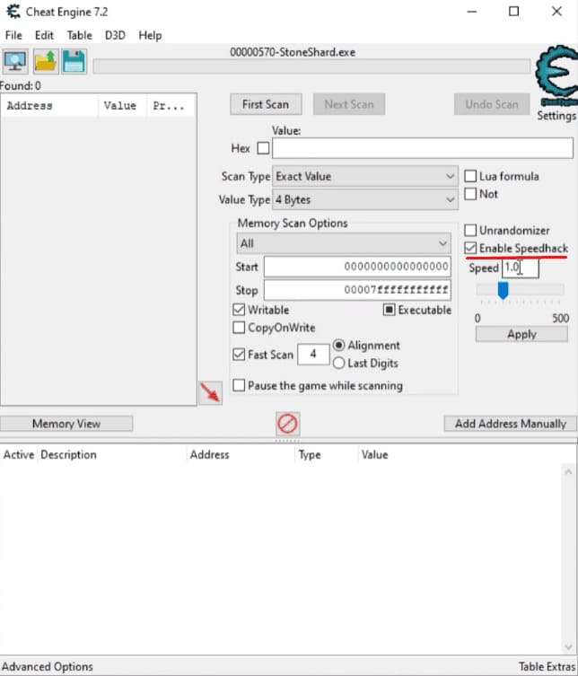This screenshot has width=578, height=676.
Task: Open the Value Type dropdown
Action: click(365, 199)
